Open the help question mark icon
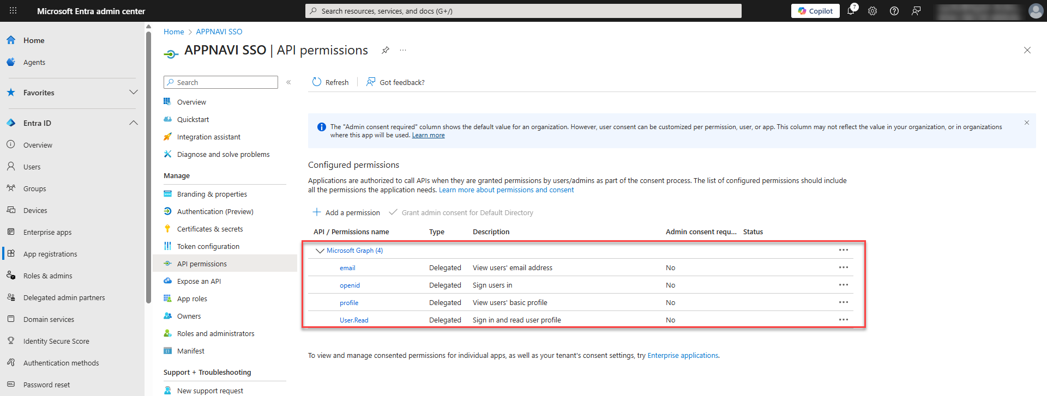 894,11
